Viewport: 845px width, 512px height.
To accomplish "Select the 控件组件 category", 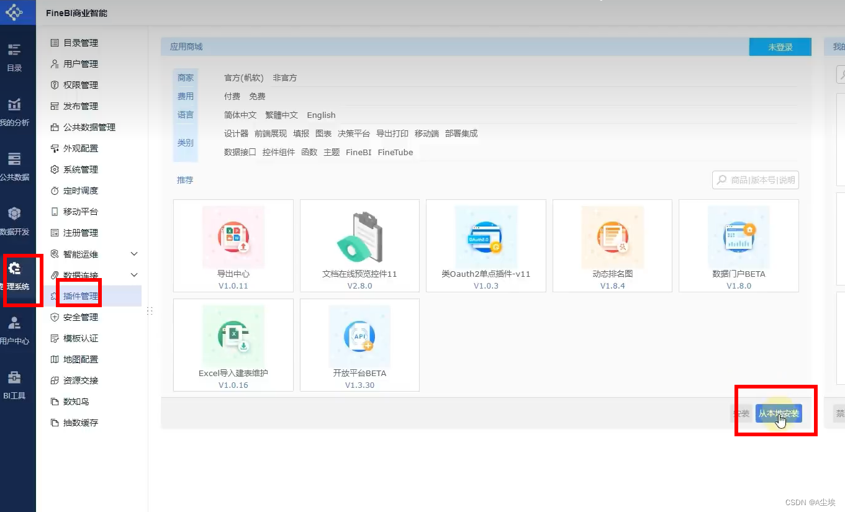I will (x=279, y=152).
